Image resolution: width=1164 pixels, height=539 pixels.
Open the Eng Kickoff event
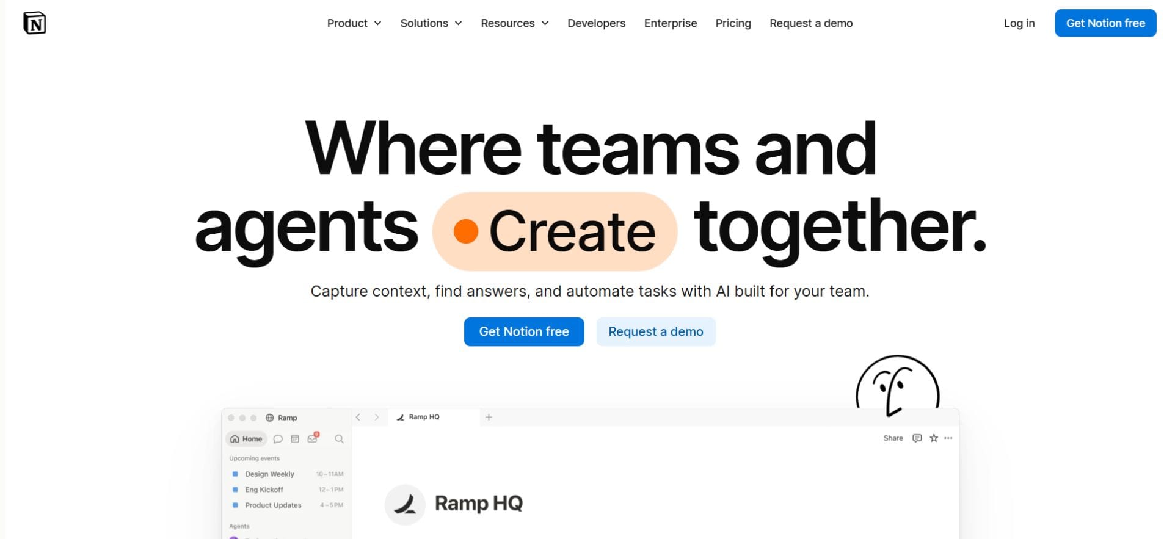(264, 490)
